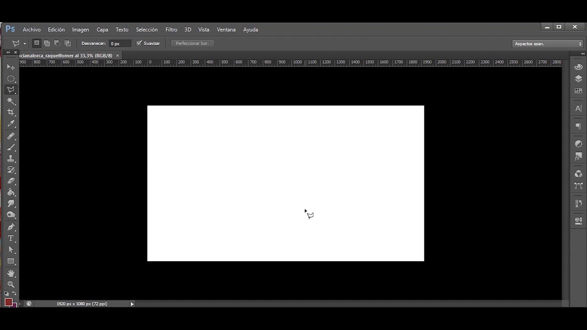Open the Capa menu

click(102, 29)
